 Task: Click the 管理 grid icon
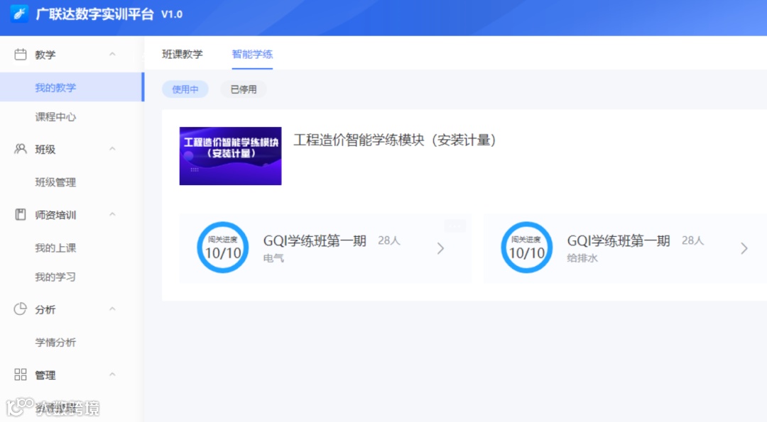[x=21, y=374]
